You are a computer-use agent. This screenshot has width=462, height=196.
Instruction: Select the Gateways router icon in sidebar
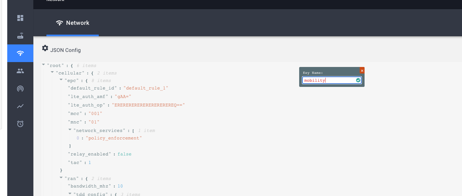tap(20, 36)
